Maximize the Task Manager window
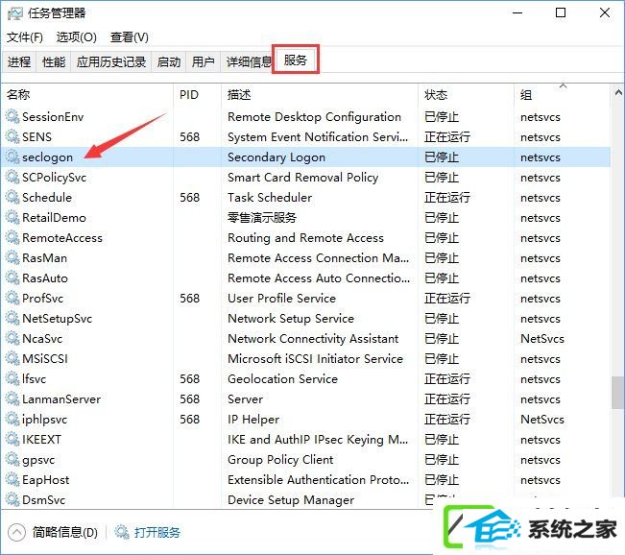This screenshot has width=625, height=555. 561,12
